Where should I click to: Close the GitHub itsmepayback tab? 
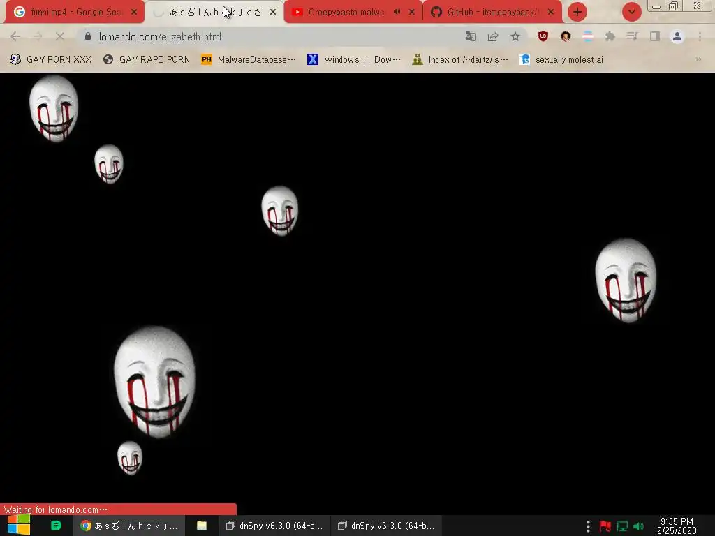coord(551,13)
